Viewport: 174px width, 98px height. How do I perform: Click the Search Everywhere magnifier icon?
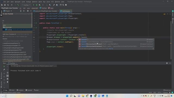(x=63, y=5)
